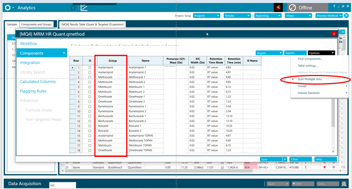The width and height of the screenshot is (352, 189).
Task: Open the Reporting dropdown
Action: 268,16
